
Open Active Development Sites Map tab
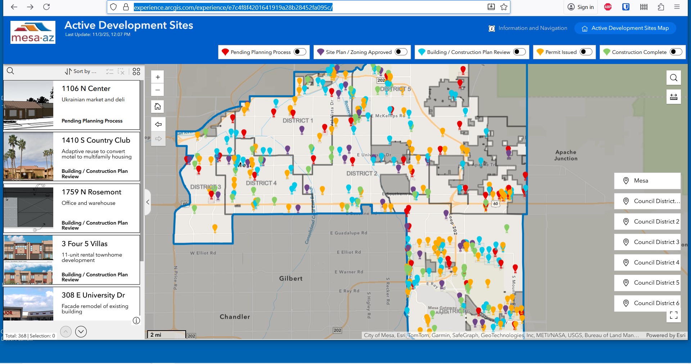click(x=625, y=28)
